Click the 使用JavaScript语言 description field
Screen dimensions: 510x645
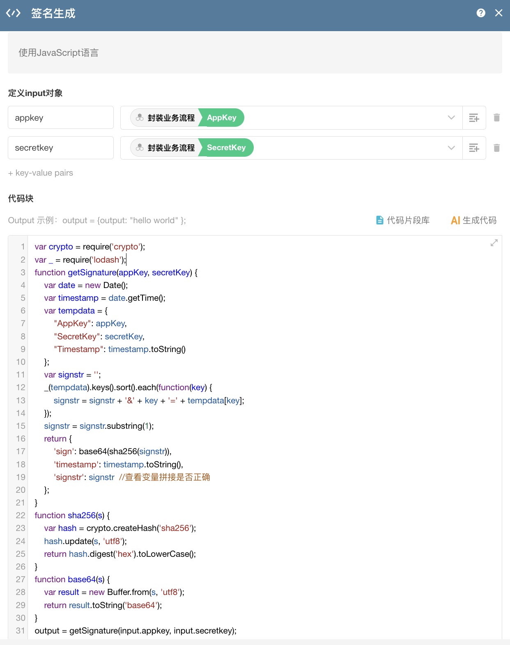(x=255, y=53)
